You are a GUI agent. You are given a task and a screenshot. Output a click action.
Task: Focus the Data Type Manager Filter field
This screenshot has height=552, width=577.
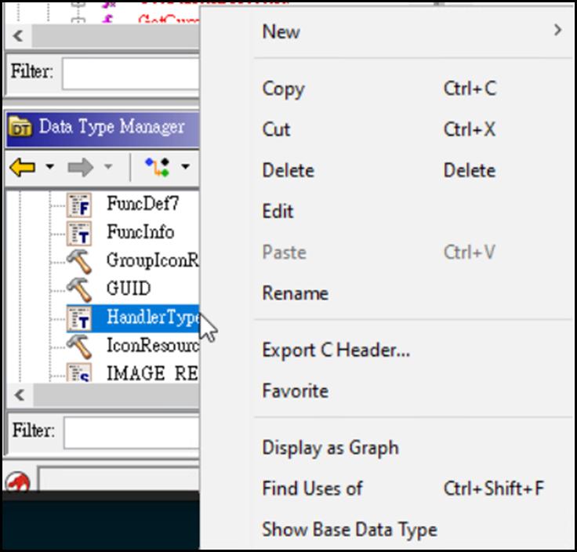(132, 433)
